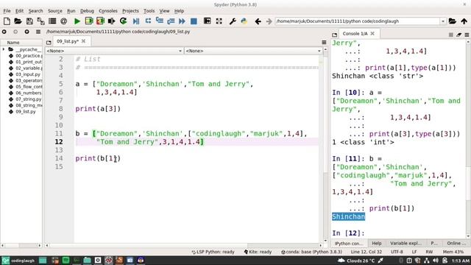The image size is (471, 265).
Task: Click the coding laugh taskbar menu button
Action: (x=18, y=261)
